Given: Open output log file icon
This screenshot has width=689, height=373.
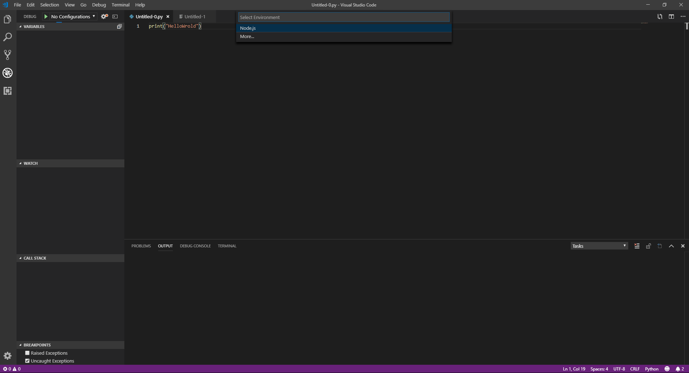Looking at the screenshot, I should (x=660, y=246).
